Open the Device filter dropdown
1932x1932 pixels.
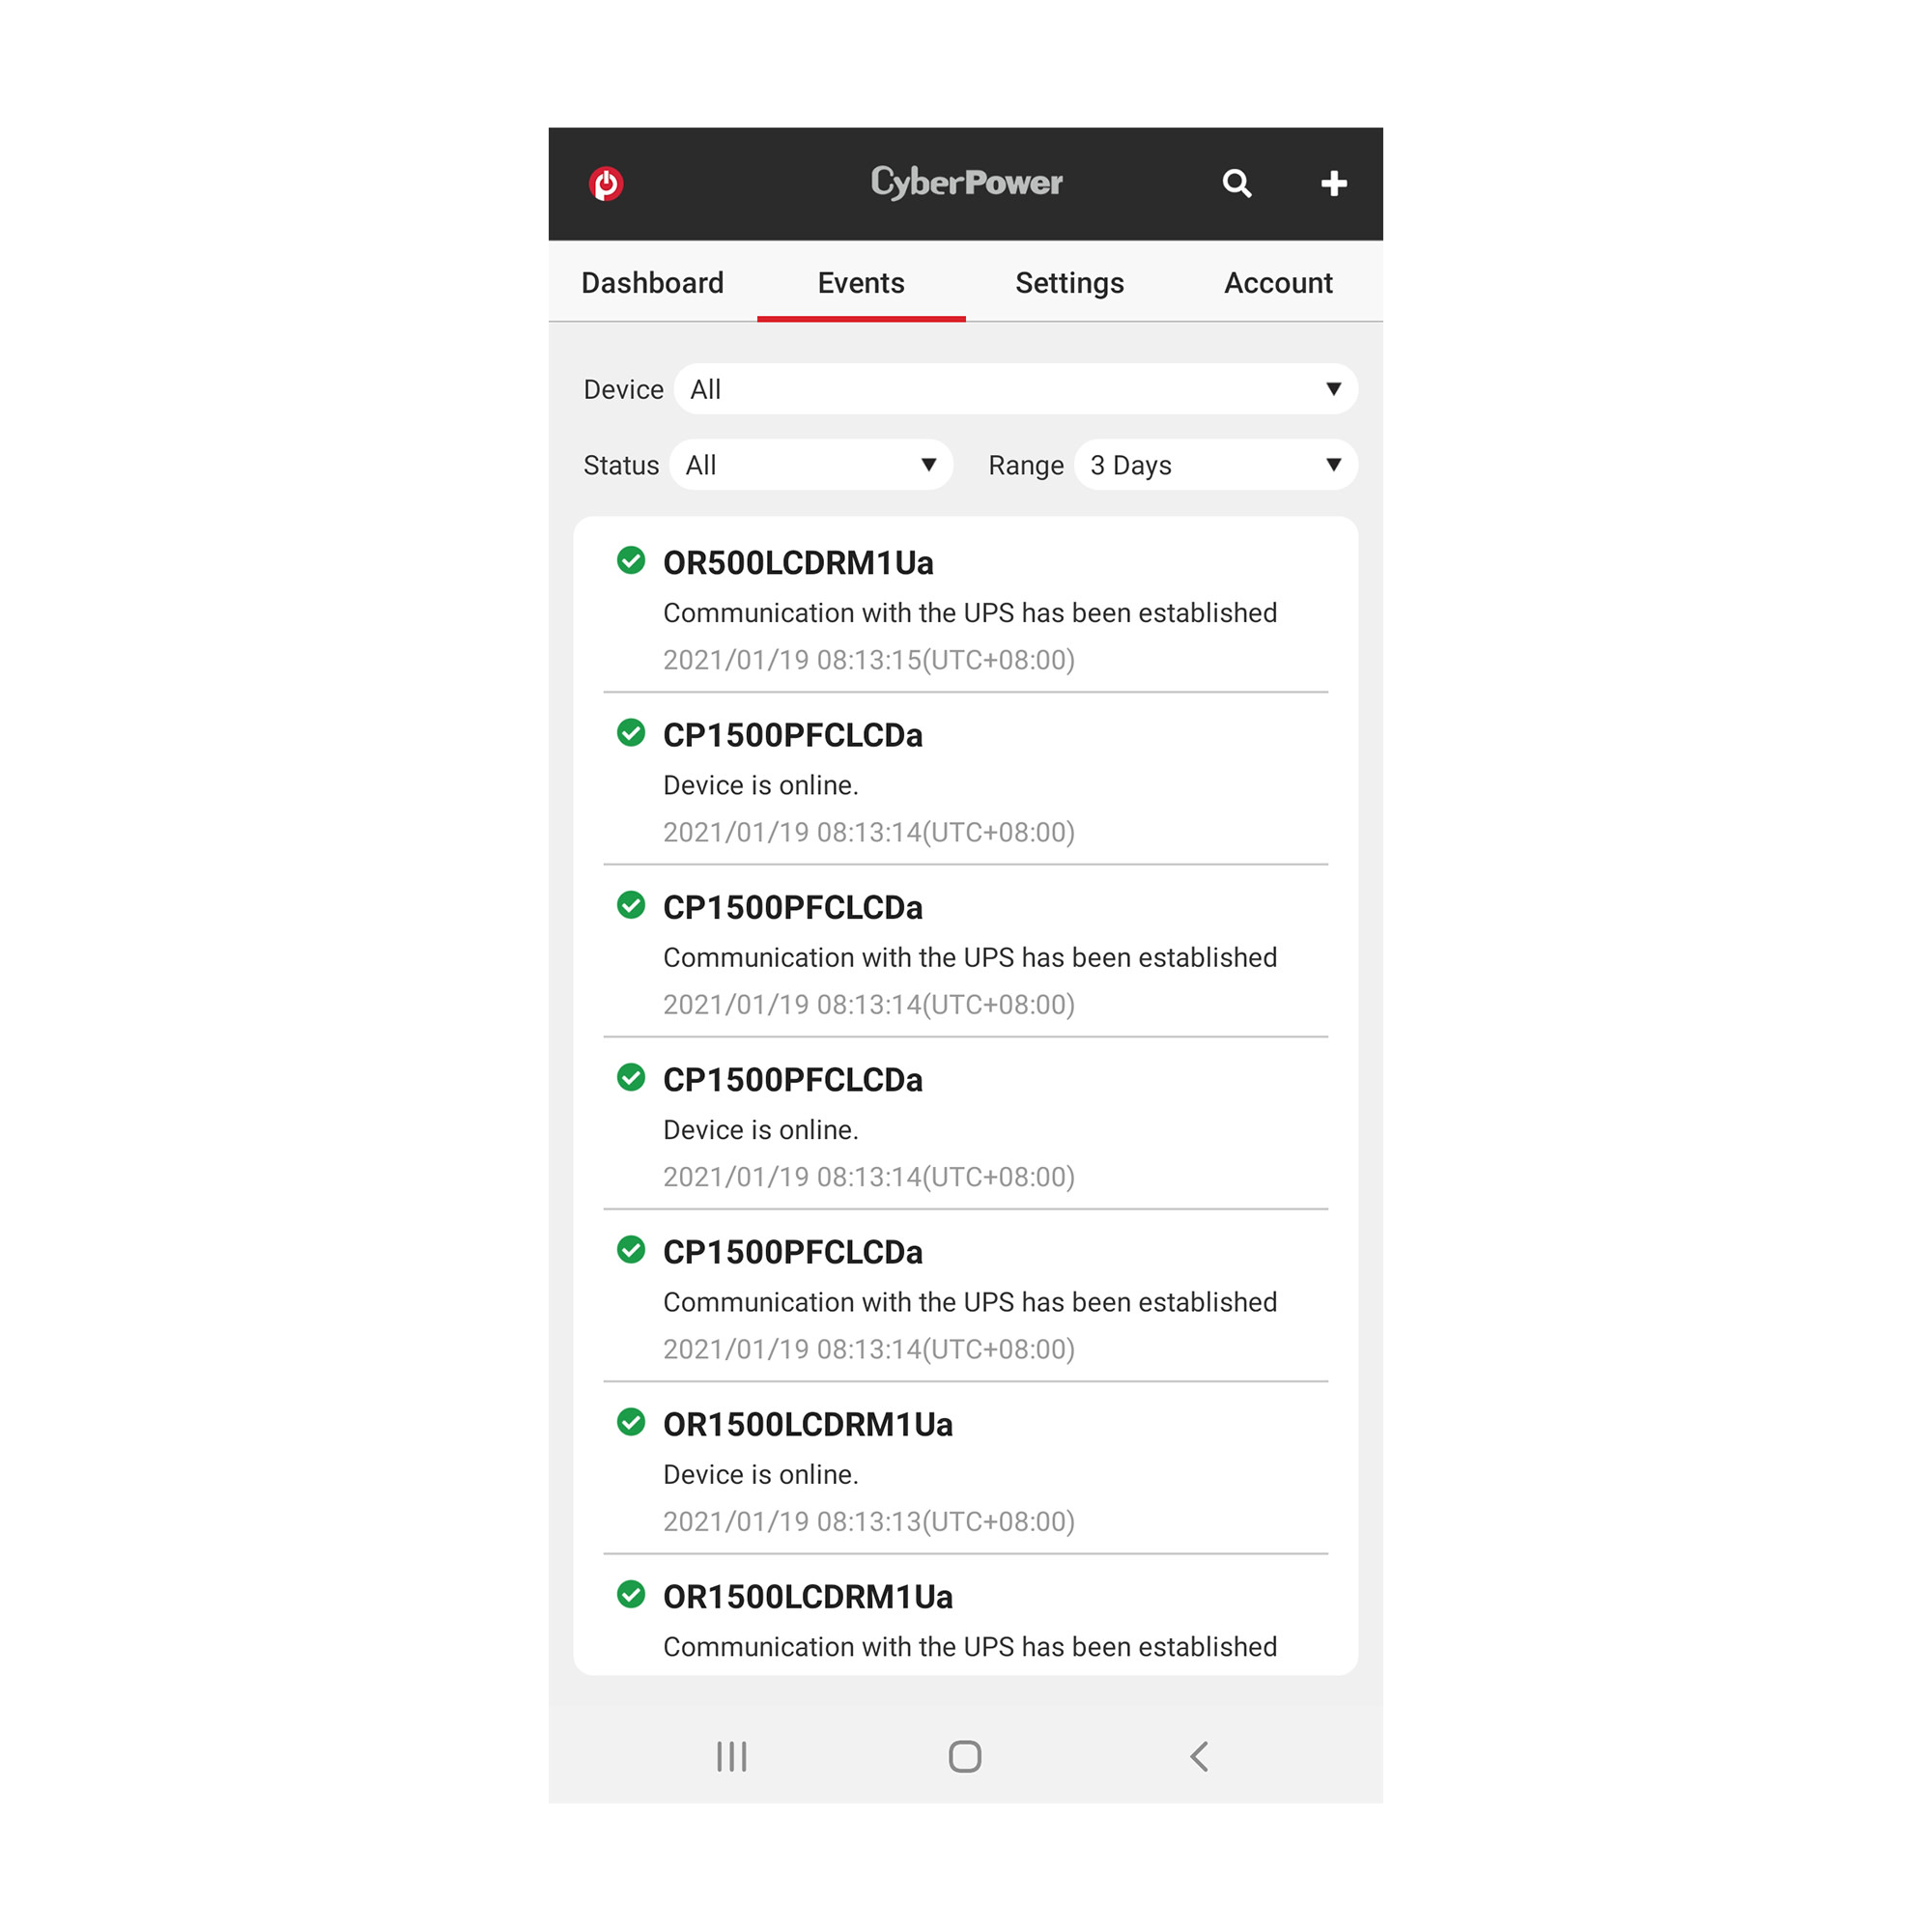point(1016,389)
